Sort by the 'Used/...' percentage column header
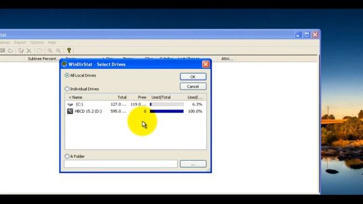The width and height of the screenshot is (363, 204). (195, 97)
